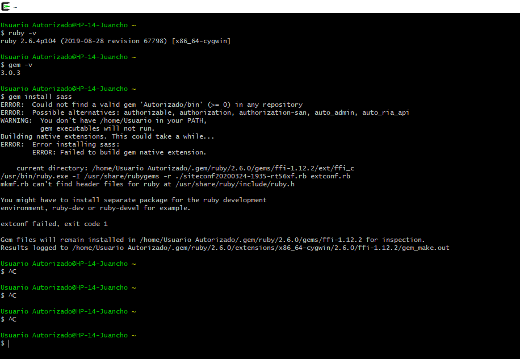Click the blinking cursor block at bottom
The image size is (520, 359).
[x=7, y=343]
